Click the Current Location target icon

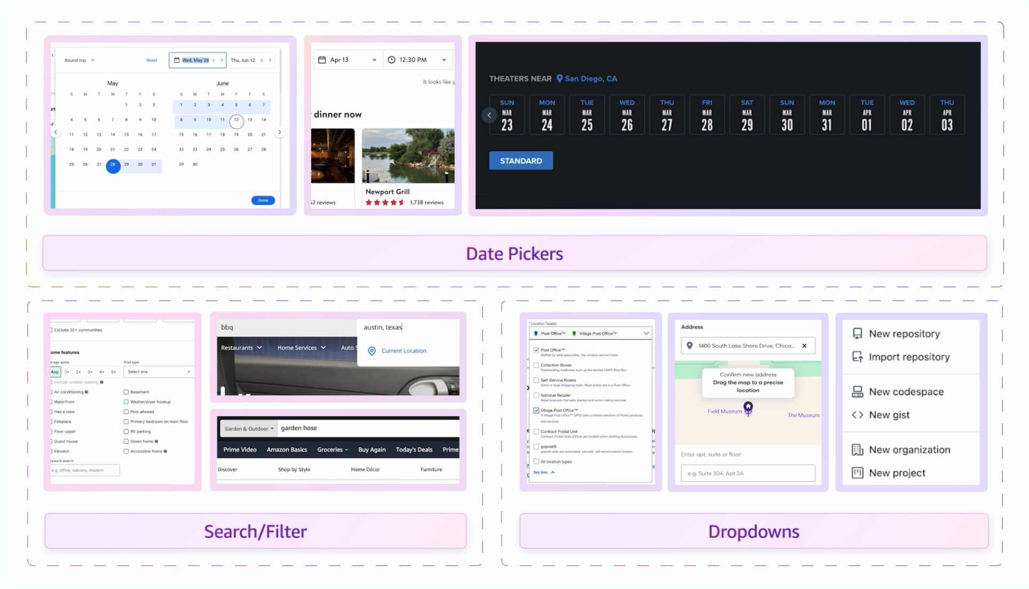[x=372, y=351]
